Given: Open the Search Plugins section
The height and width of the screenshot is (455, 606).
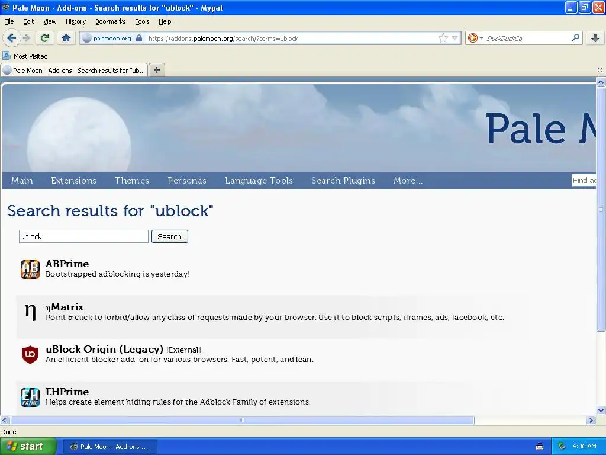Looking at the screenshot, I should coord(343,180).
